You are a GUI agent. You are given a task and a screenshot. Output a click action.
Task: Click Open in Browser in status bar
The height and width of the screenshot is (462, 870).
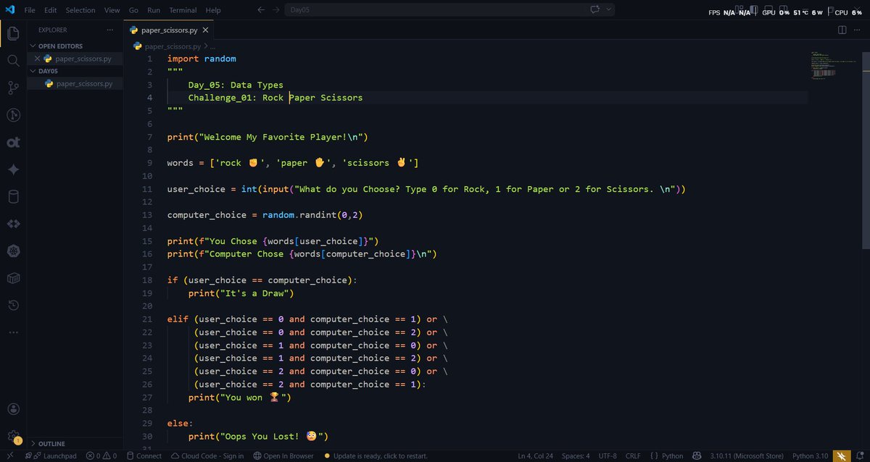pos(283,455)
